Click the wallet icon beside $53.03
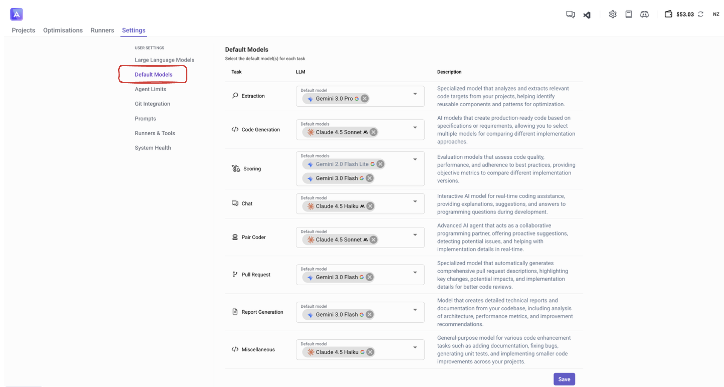Image resolution: width=724 pixels, height=387 pixels. 668,14
